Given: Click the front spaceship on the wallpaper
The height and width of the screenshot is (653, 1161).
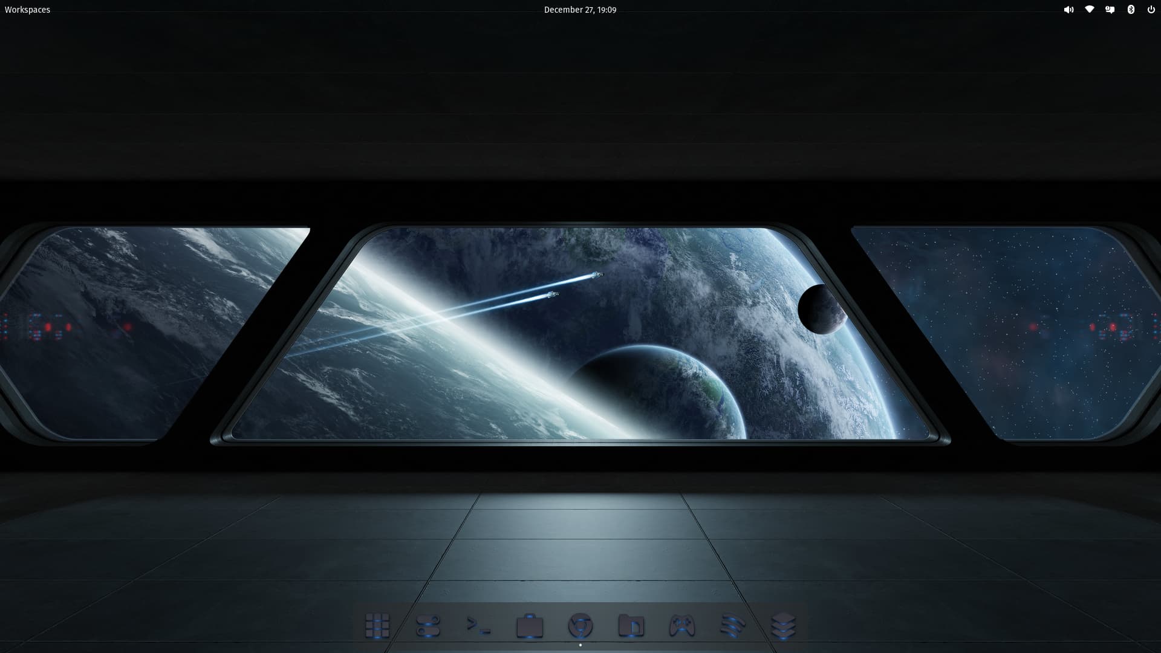Looking at the screenshot, I should tap(597, 275).
